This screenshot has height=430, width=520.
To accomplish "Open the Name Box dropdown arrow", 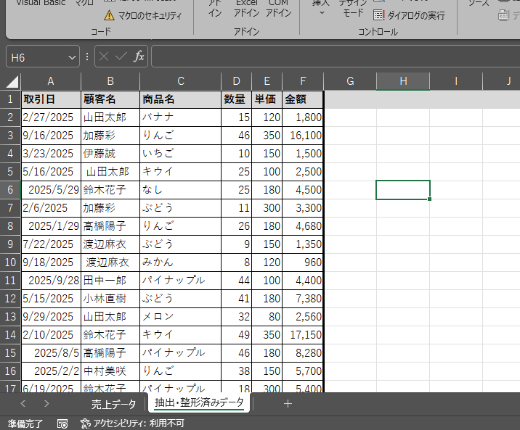I will pyautogui.click(x=72, y=57).
